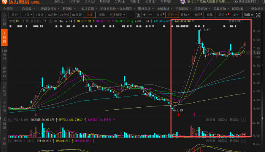Open the 交易(E) menu
265x152 pixels.
coord(150,2)
